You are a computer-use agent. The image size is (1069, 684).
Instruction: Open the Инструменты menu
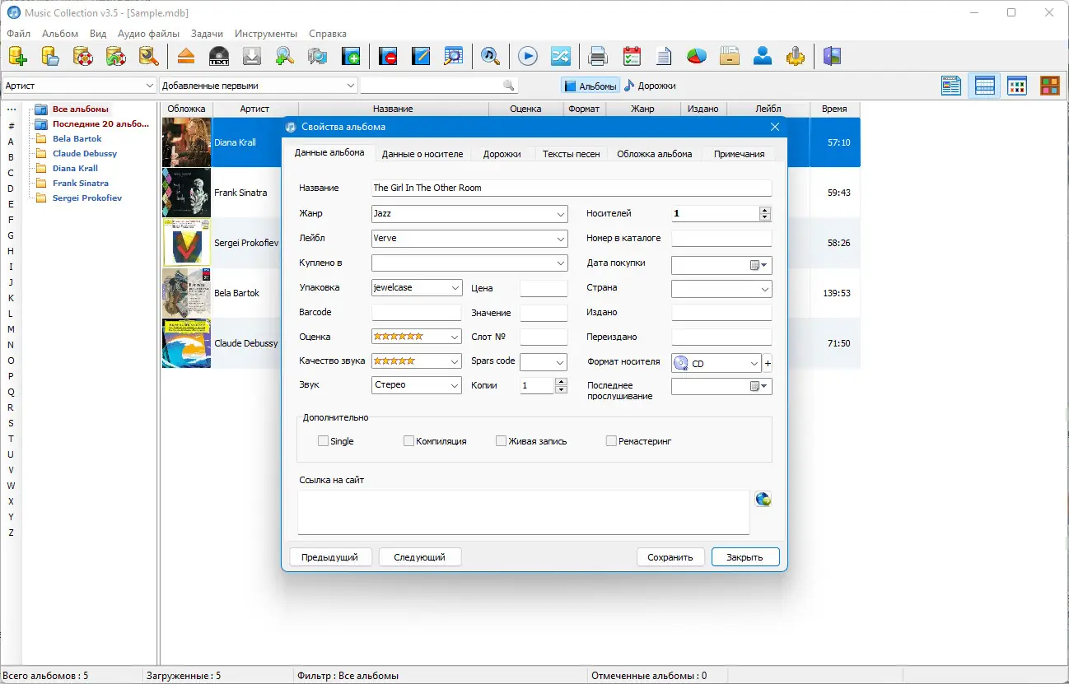click(266, 34)
